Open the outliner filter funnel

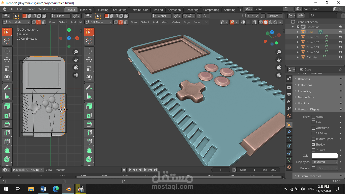point(343,16)
